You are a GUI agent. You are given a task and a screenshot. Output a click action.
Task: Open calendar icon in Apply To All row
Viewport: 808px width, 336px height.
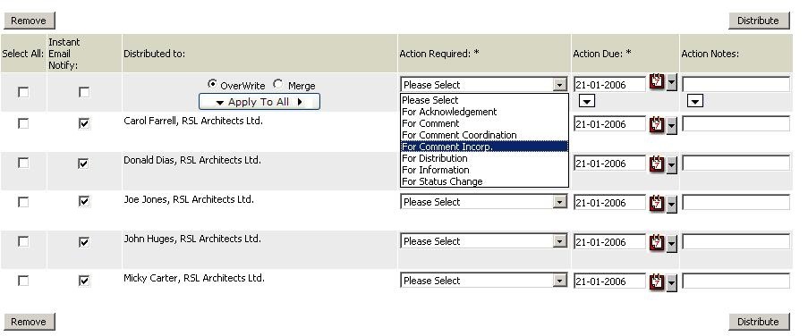coord(657,82)
